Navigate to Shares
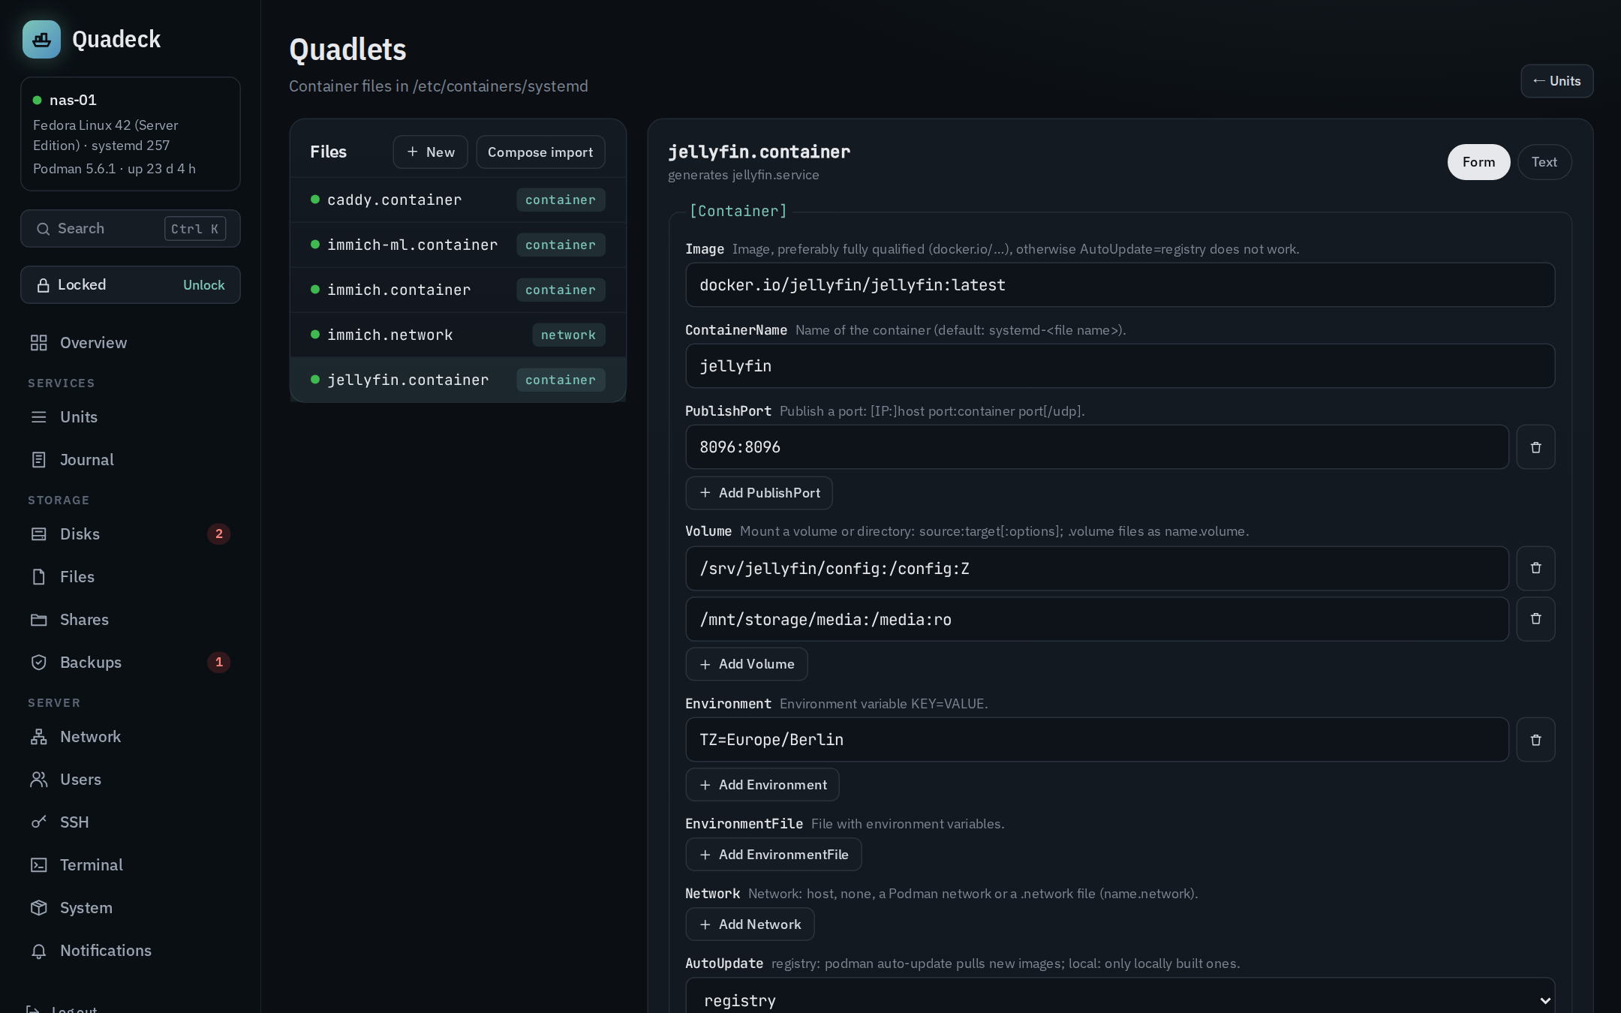1621x1013 pixels. [131, 620]
